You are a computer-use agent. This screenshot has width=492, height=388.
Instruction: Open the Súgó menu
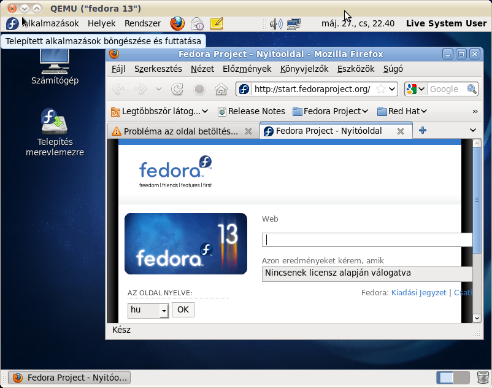[x=393, y=69]
